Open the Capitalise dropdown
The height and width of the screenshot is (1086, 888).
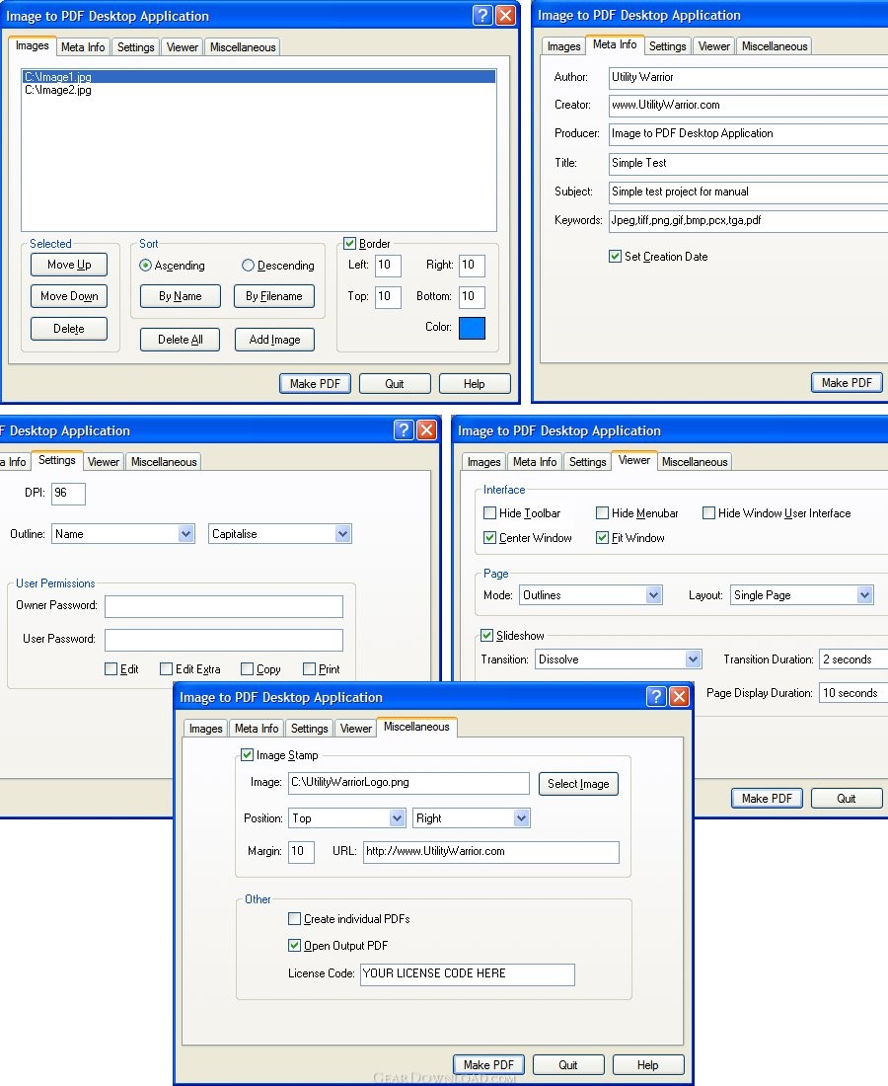pos(279,533)
